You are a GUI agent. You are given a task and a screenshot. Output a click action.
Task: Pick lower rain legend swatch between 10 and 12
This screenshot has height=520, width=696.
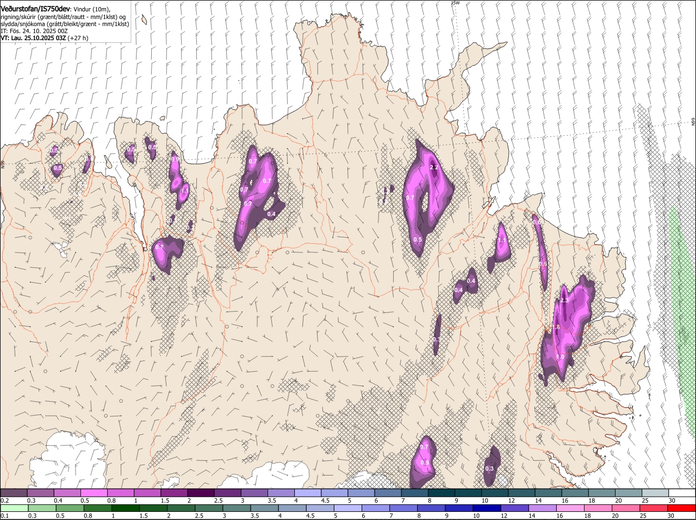click(487, 508)
